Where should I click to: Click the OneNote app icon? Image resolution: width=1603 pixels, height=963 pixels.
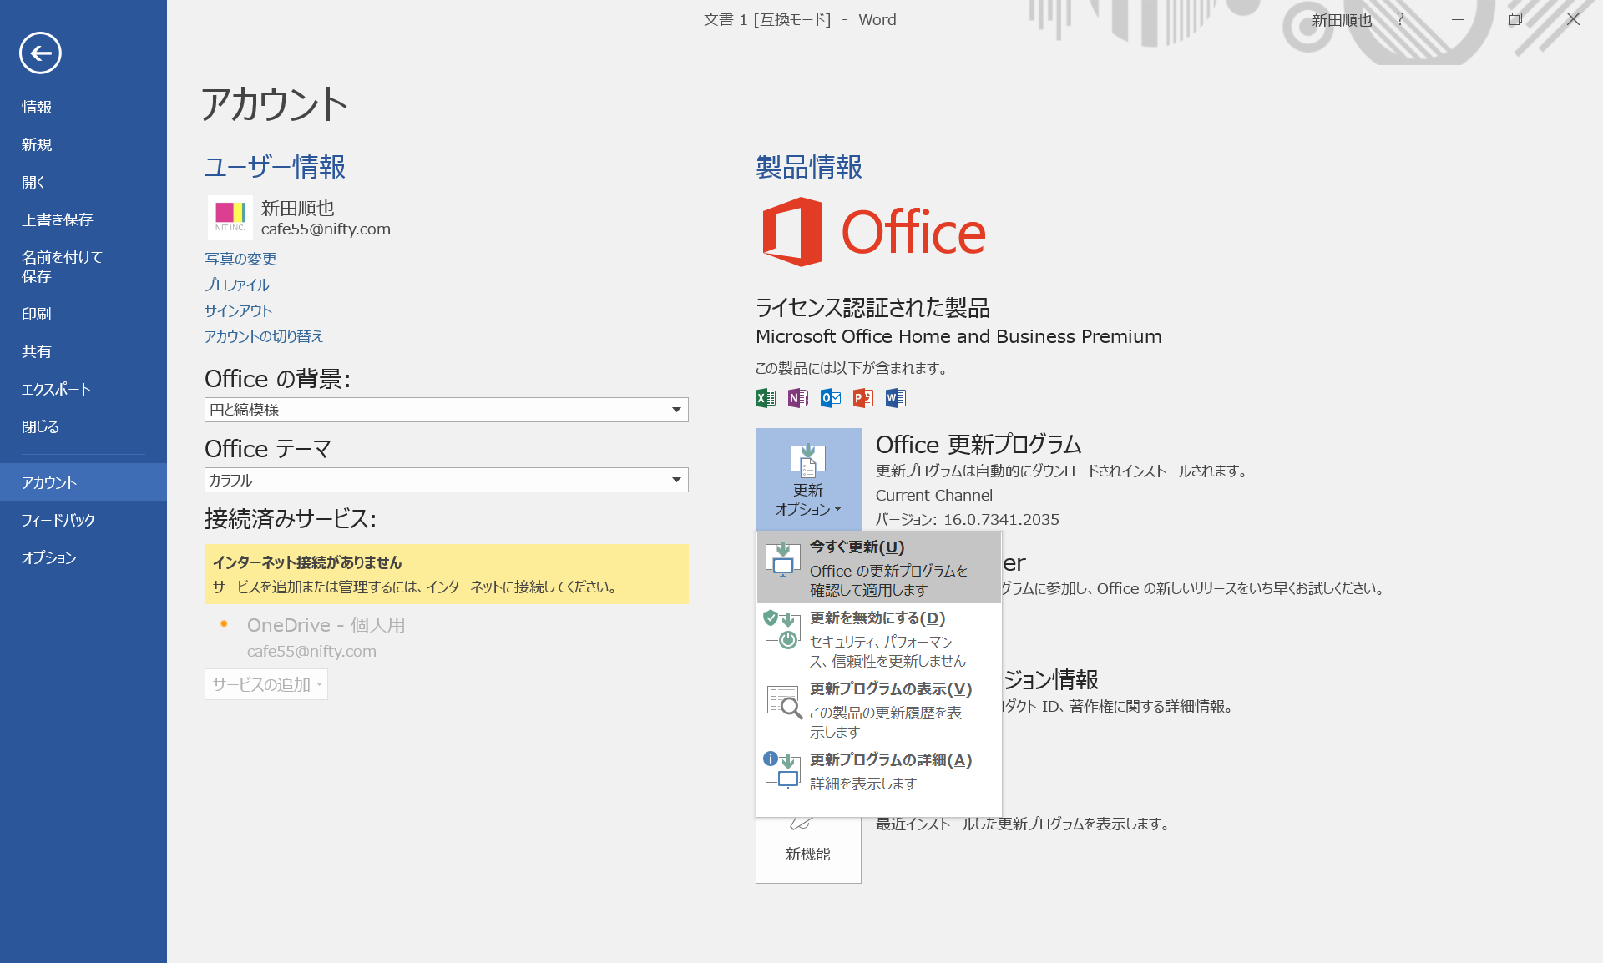797,398
